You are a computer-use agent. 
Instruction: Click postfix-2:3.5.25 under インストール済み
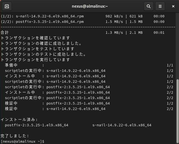(x=36, y=125)
